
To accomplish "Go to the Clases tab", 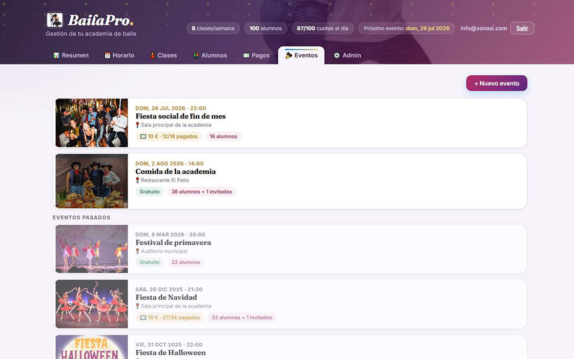I will [163, 55].
